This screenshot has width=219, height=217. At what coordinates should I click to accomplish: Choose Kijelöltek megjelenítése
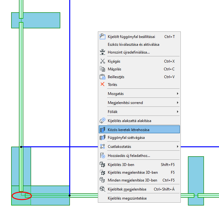(x=139, y=189)
